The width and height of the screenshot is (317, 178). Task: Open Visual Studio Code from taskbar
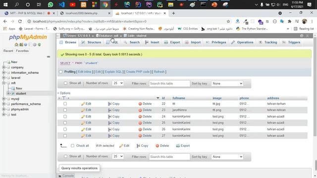click(x=61, y=4)
